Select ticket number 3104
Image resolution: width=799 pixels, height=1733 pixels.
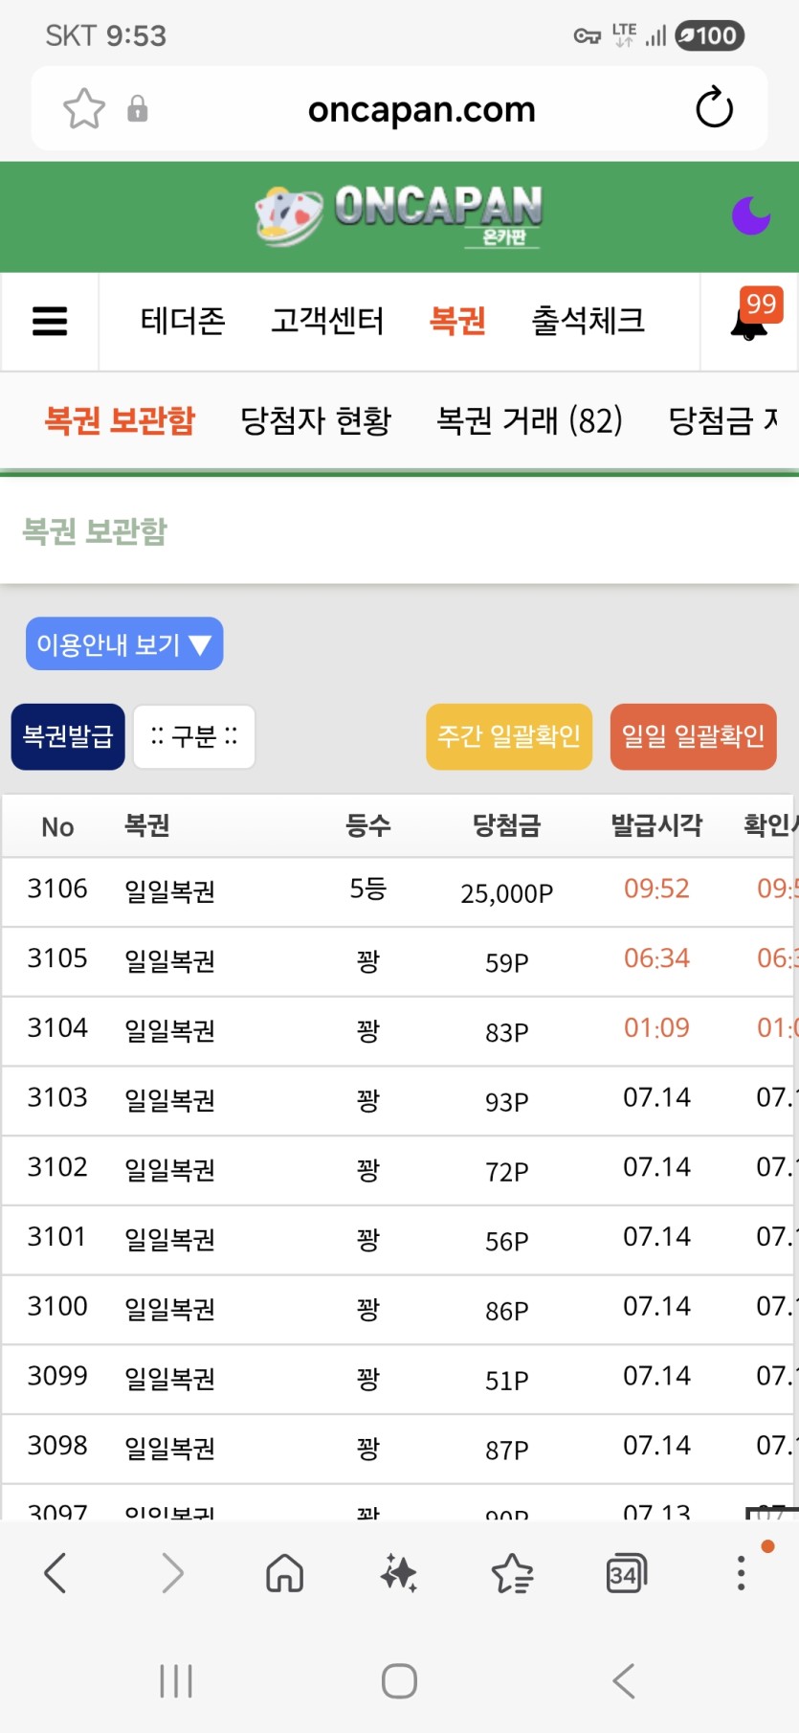57,1029
